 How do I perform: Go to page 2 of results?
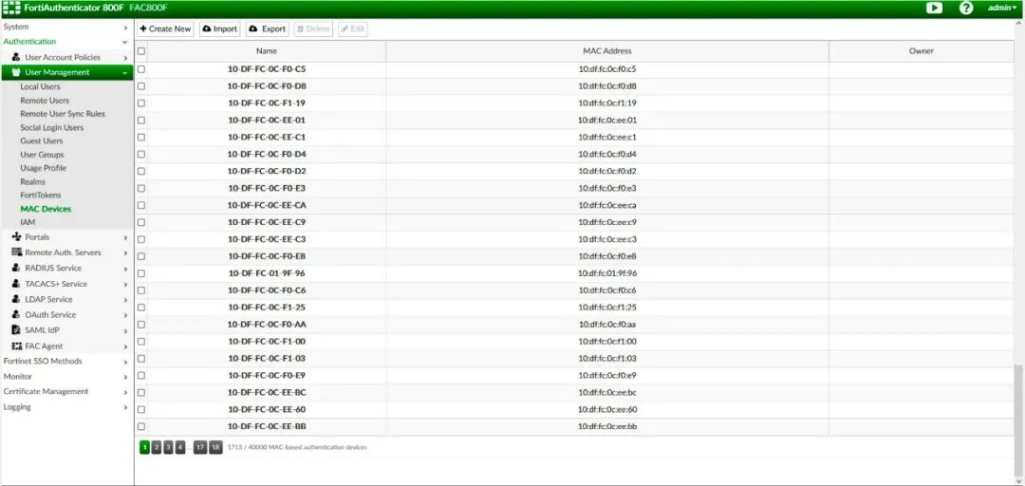pos(157,447)
